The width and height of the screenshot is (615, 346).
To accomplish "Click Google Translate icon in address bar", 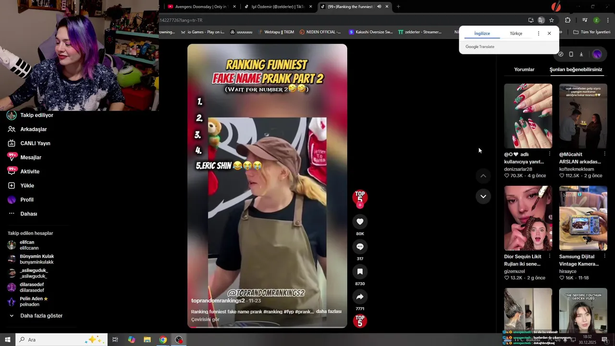I will pyautogui.click(x=541, y=20).
